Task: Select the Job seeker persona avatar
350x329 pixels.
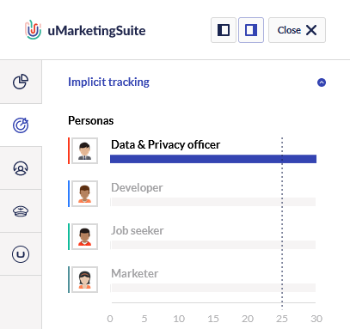Action: coord(84,237)
